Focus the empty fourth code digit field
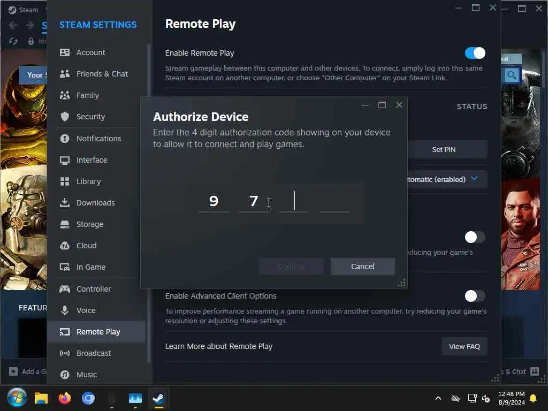 [334, 201]
